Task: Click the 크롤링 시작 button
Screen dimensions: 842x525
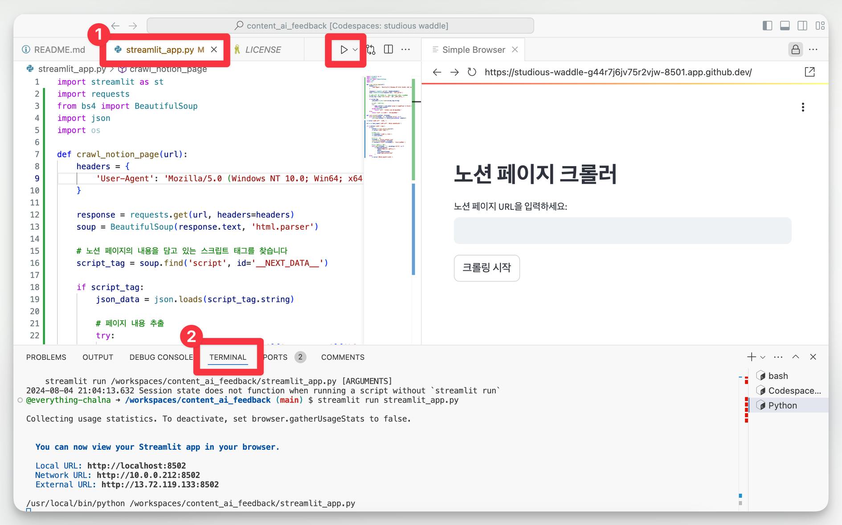Action: [486, 268]
